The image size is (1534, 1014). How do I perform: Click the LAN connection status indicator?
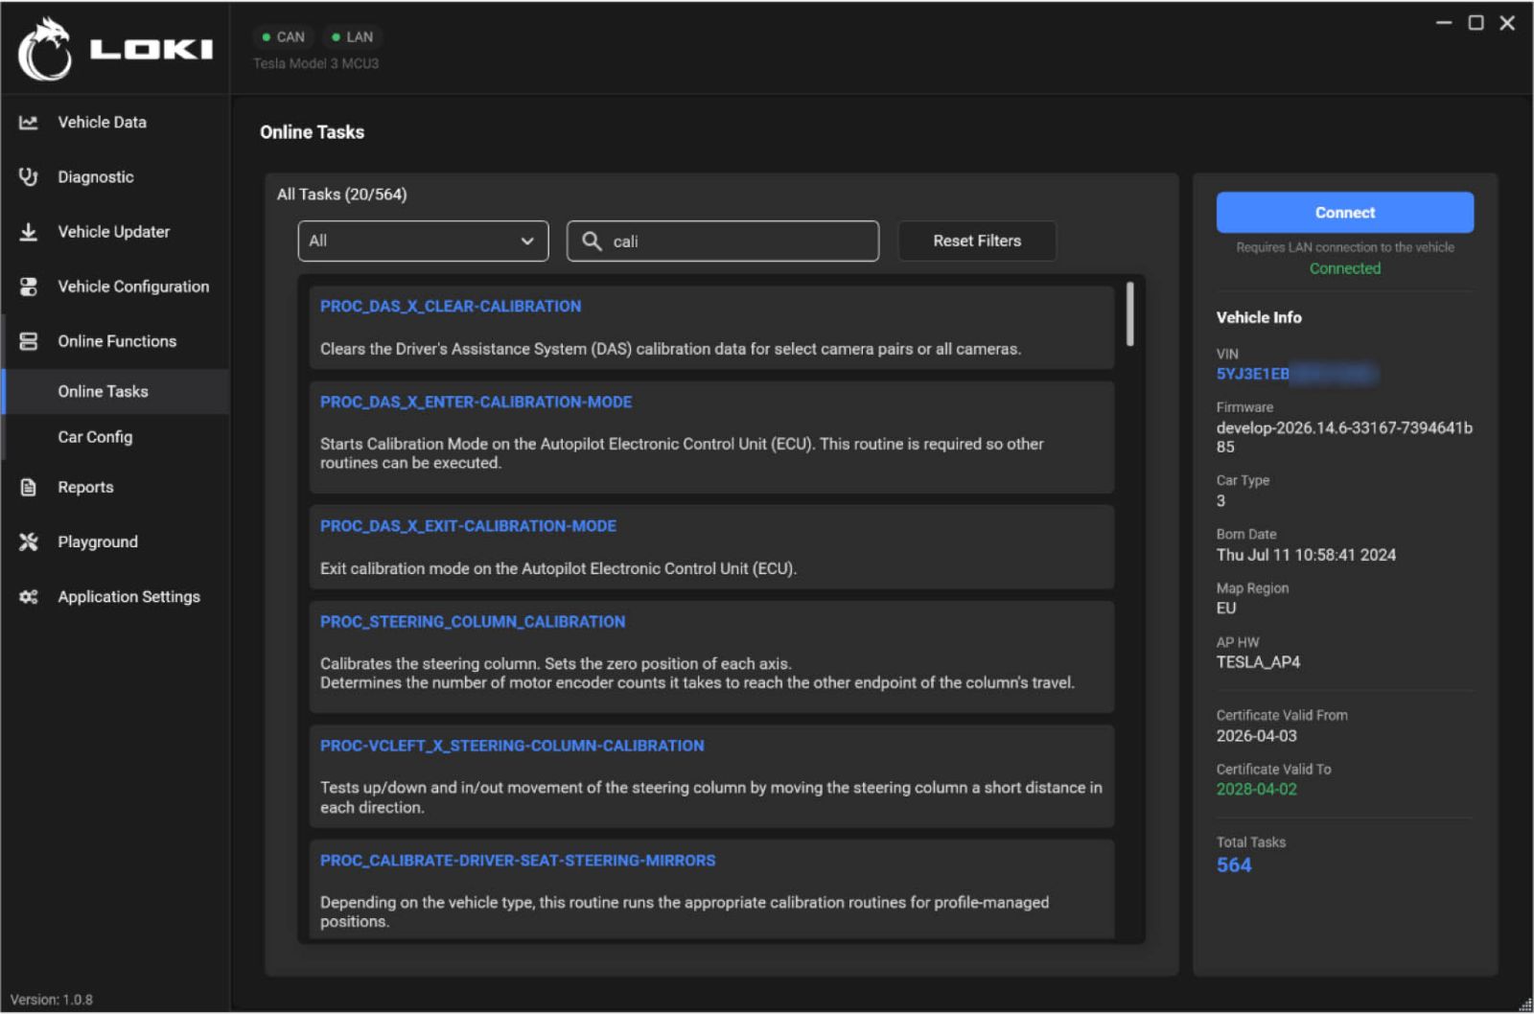click(352, 36)
